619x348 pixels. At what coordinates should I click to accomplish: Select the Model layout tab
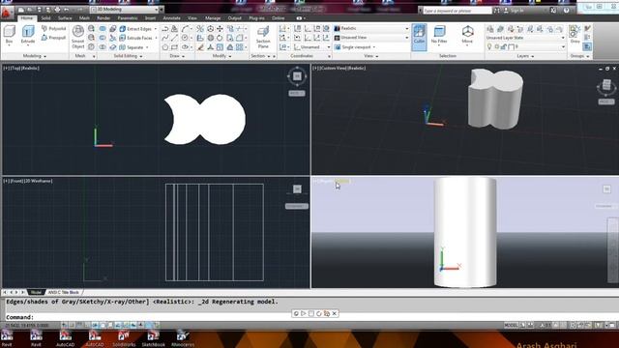coord(36,292)
